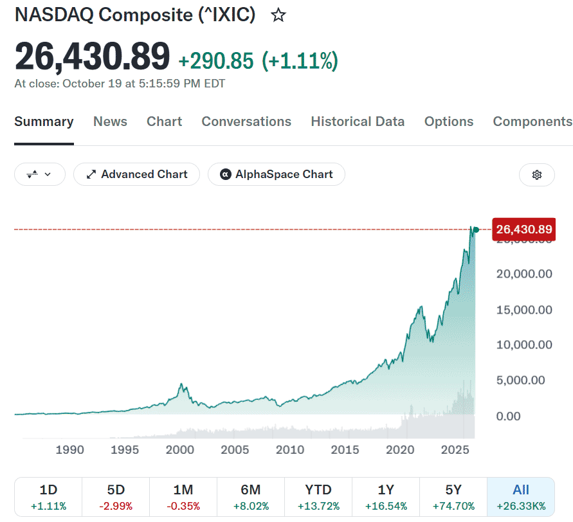Click the 2000 dot-com peak on chart
This screenshot has height=522, width=573.
pyautogui.click(x=181, y=384)
